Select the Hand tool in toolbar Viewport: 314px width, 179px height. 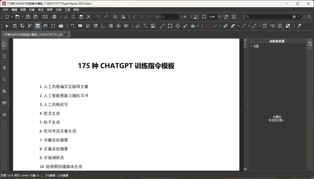coord(45,26)
